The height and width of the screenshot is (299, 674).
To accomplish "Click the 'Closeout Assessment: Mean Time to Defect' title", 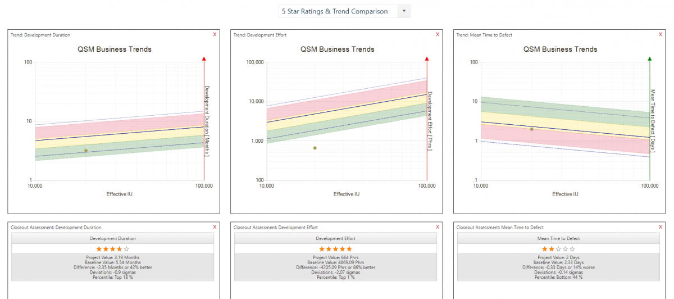I will (500, 228).
